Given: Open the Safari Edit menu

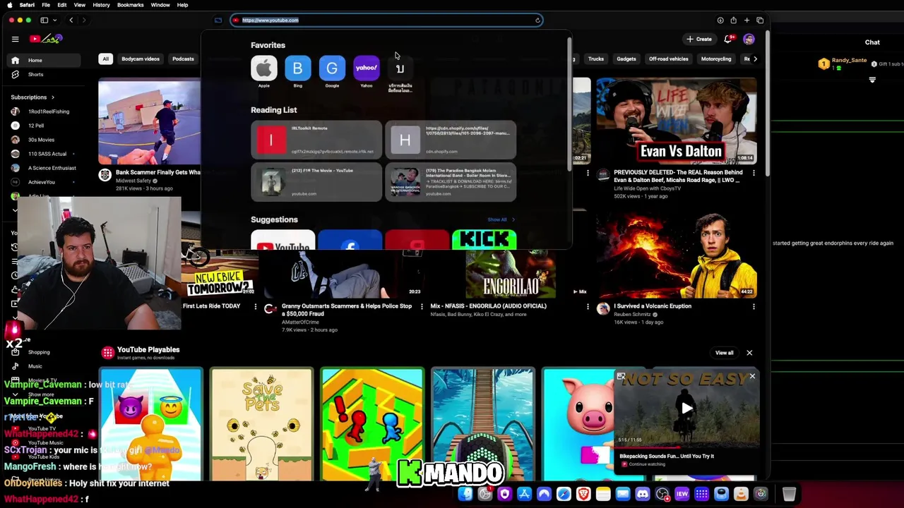Looking at the screenshot, I should coord(62,5).
